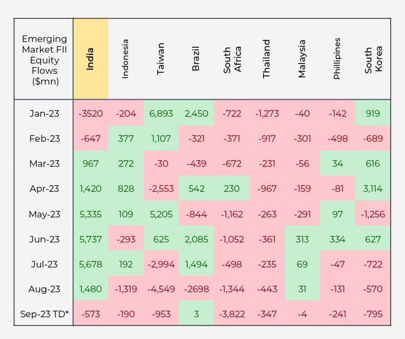This screenshot has width=405, height=339.
Task: Select Thailand's Jan-23 value -1,273
Action: [x=266, y=113]
